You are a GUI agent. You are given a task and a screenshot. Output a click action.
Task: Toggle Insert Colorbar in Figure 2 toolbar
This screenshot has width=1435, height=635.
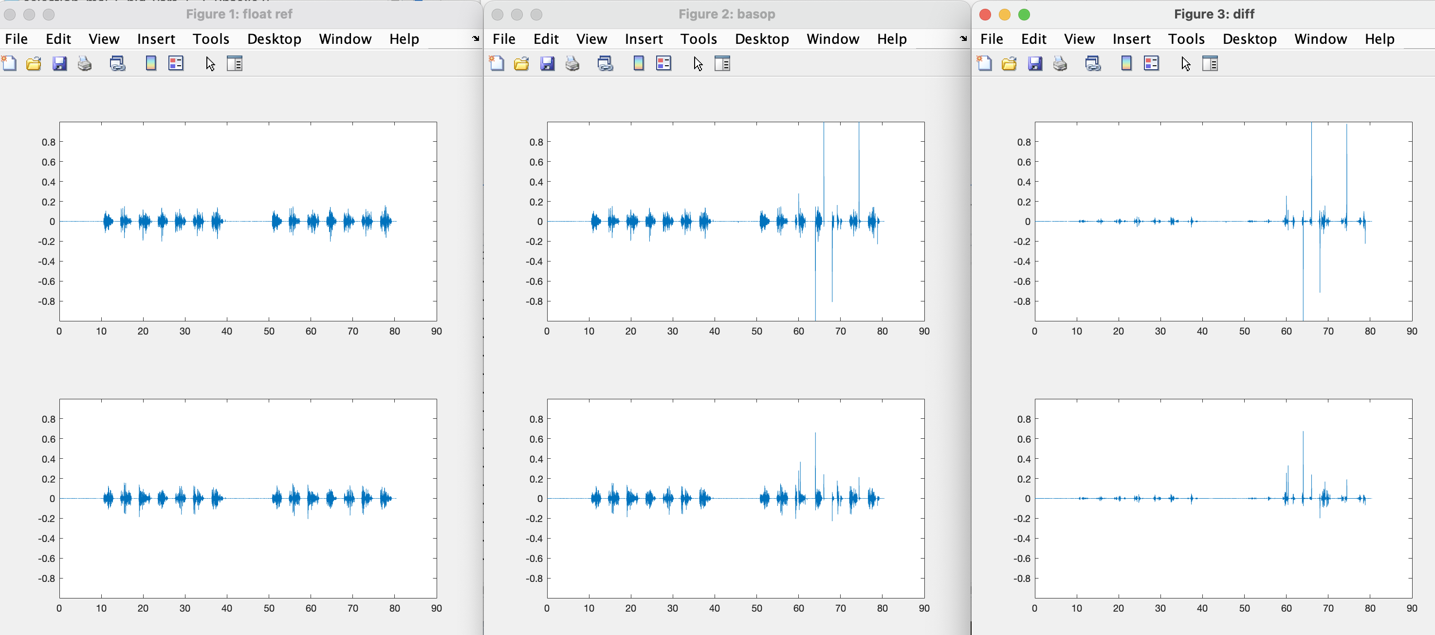click(638, 64)
